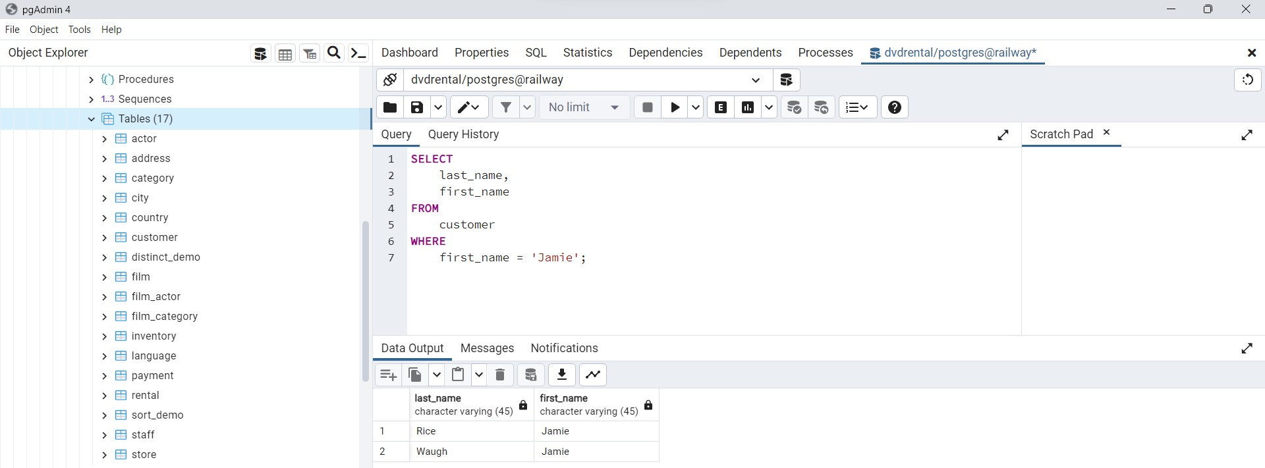Delete selected rows with trash icon
This screenshot has width=1265, height=468.
[x=500, y=375]
